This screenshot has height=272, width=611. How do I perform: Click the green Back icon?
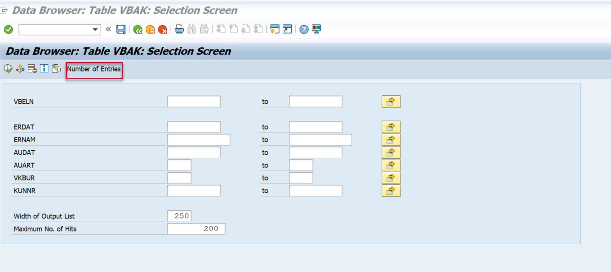point(138,30)
